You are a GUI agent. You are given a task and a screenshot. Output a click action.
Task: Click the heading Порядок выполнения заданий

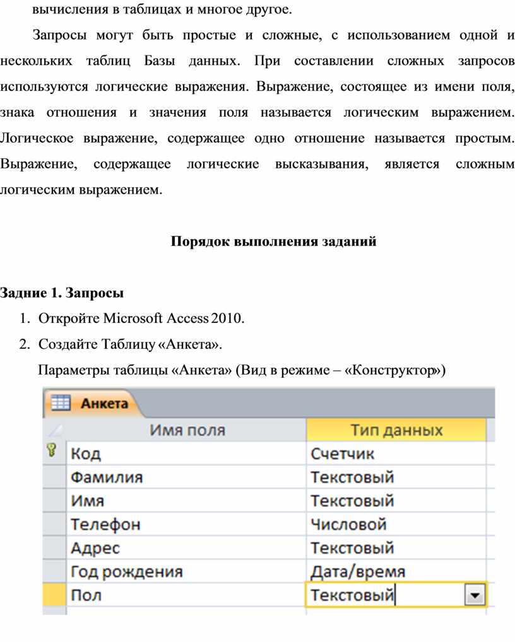pos(273,241)
